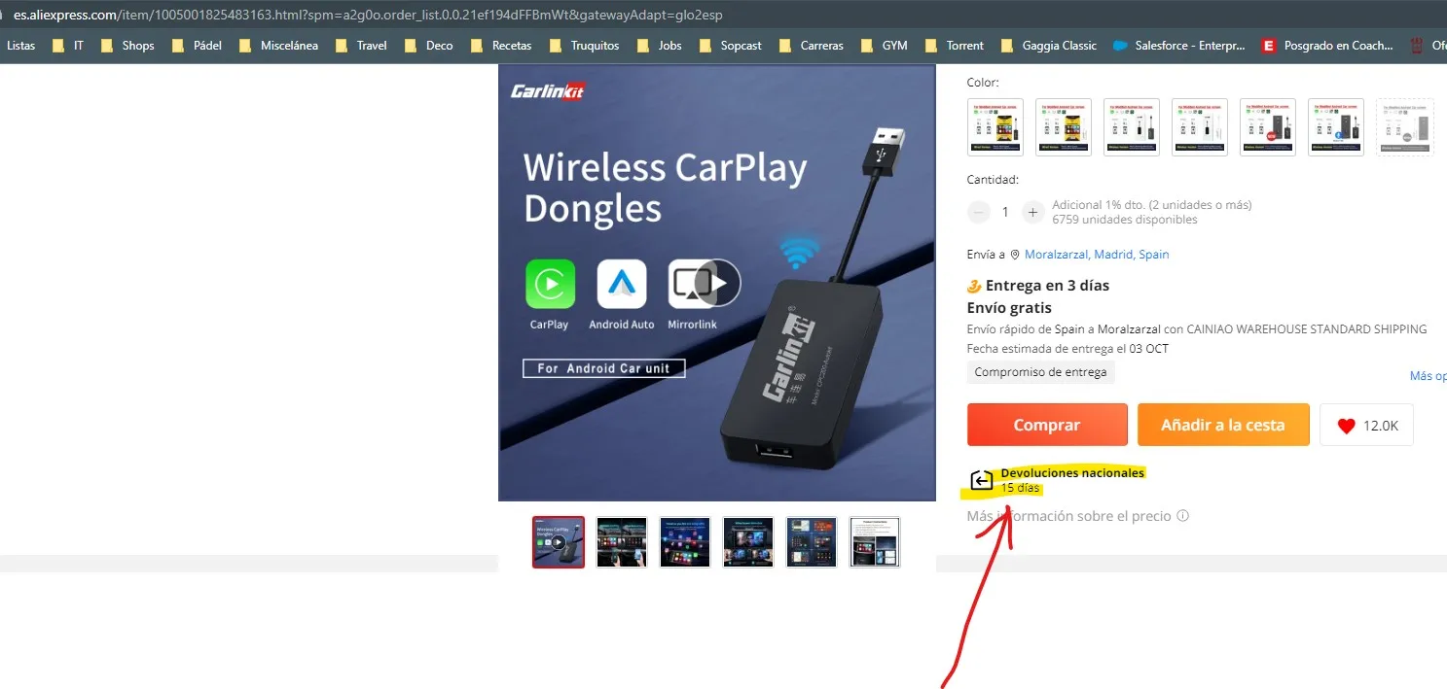Open the IT bookmark folder

[x=67, y=46]
